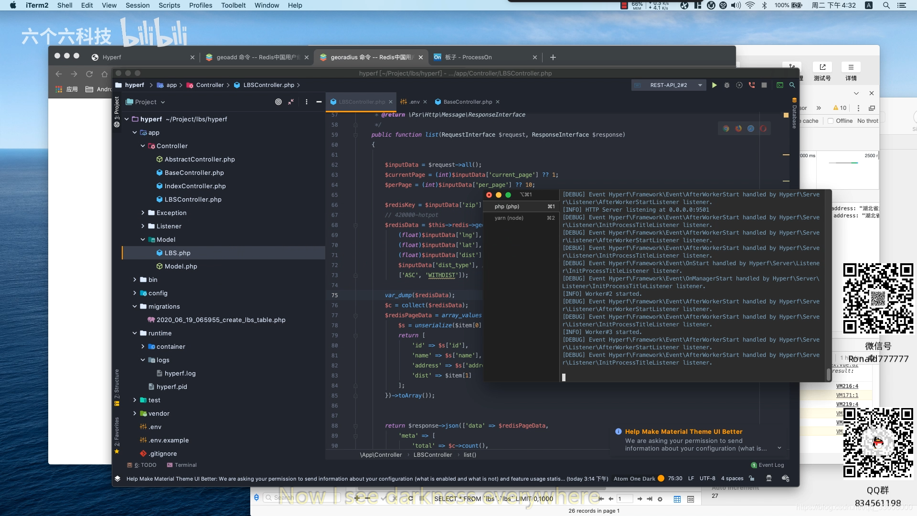
Task: Click Run with Coverage icon
Action: 739,85
